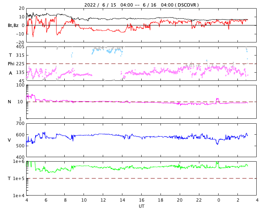Click the 45 tick in the Phi panel
Screen dimensions: 262x209
tap(22, 81)
